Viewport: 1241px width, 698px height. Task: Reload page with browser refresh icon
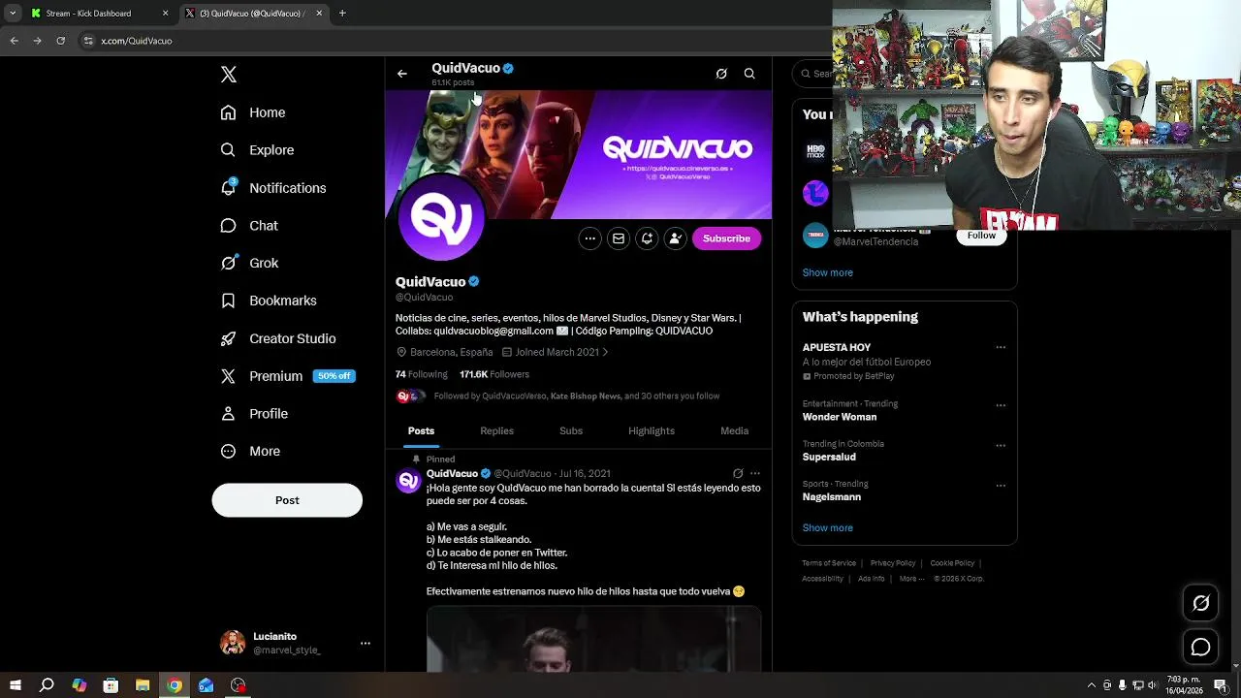(x=60, y=41)
